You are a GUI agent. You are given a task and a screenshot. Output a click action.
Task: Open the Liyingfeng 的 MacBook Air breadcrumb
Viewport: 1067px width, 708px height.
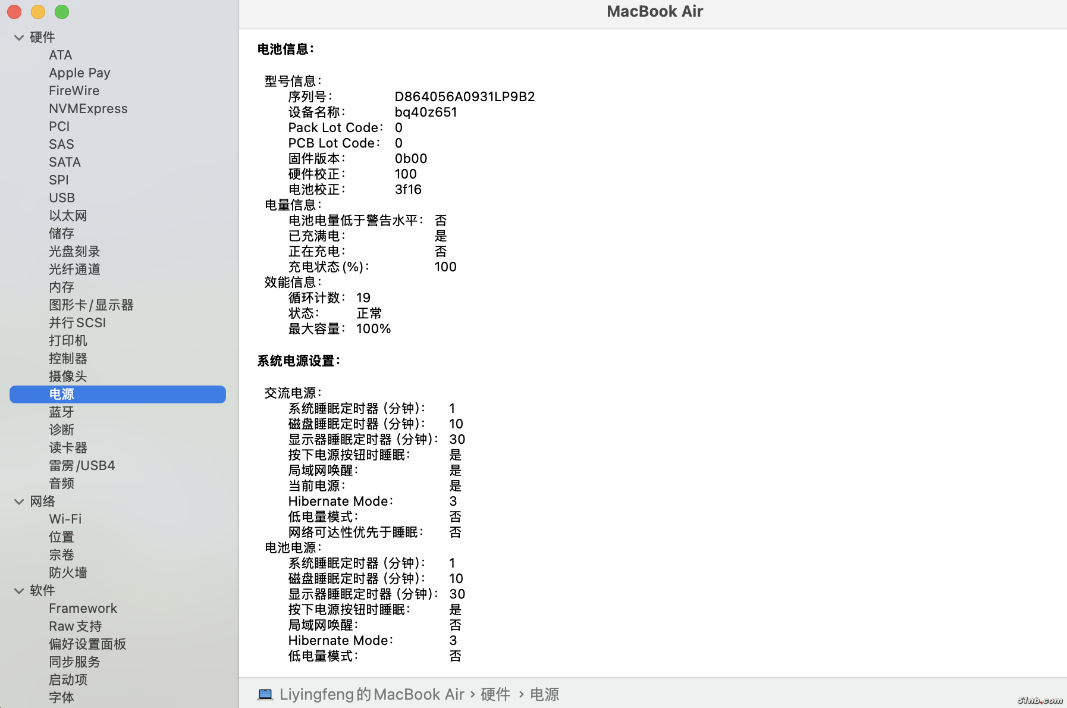[x=372, y=694]
